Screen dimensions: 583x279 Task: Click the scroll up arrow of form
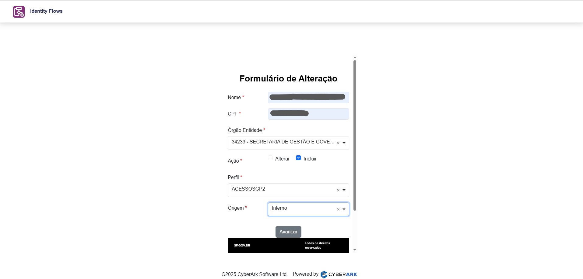tap(355, 57)
